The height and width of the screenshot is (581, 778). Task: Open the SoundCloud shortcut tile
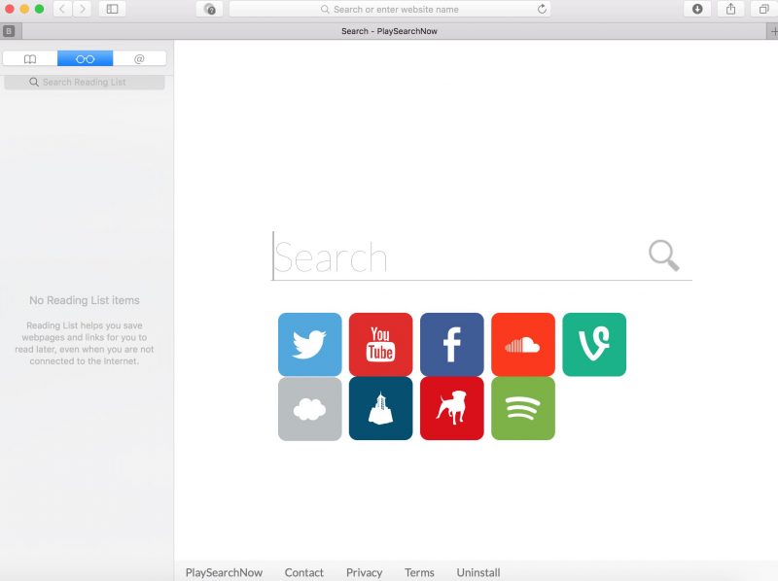(523, 344)
